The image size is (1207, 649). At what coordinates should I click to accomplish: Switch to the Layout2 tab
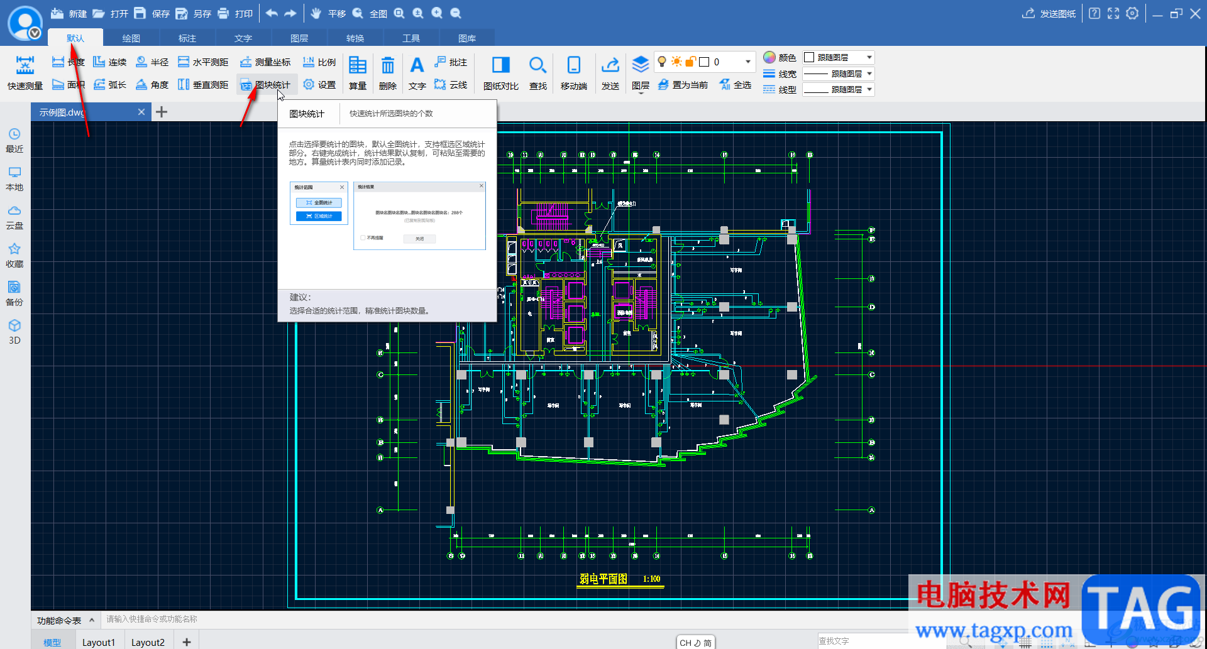148,642
